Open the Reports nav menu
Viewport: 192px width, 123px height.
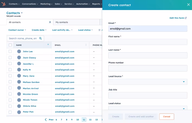coord(97,4)
